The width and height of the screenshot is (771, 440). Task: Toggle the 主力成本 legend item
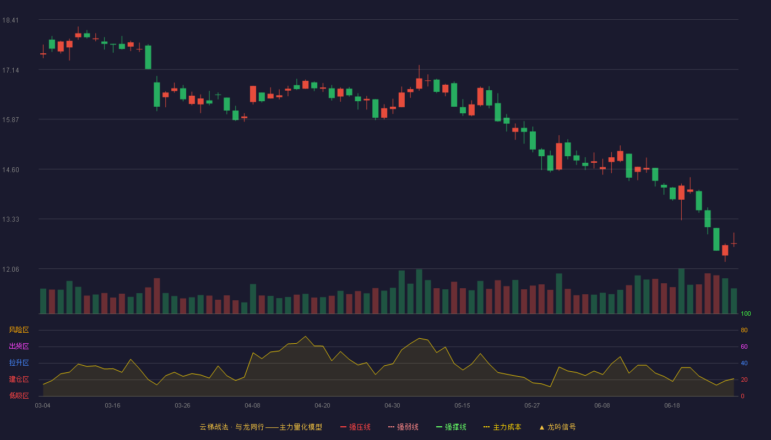point(502,427)
